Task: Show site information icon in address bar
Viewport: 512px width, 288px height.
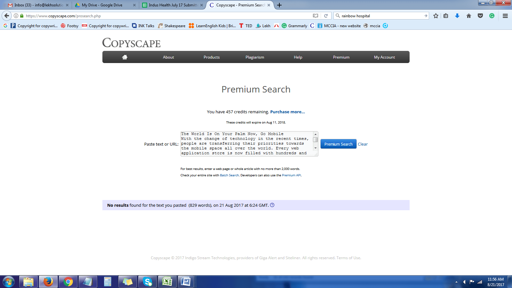Action: 16,16
